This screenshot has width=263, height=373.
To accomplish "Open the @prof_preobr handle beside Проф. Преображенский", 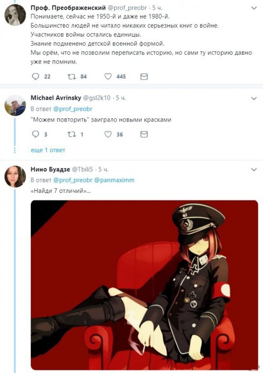I will click(x=127, y=8).
